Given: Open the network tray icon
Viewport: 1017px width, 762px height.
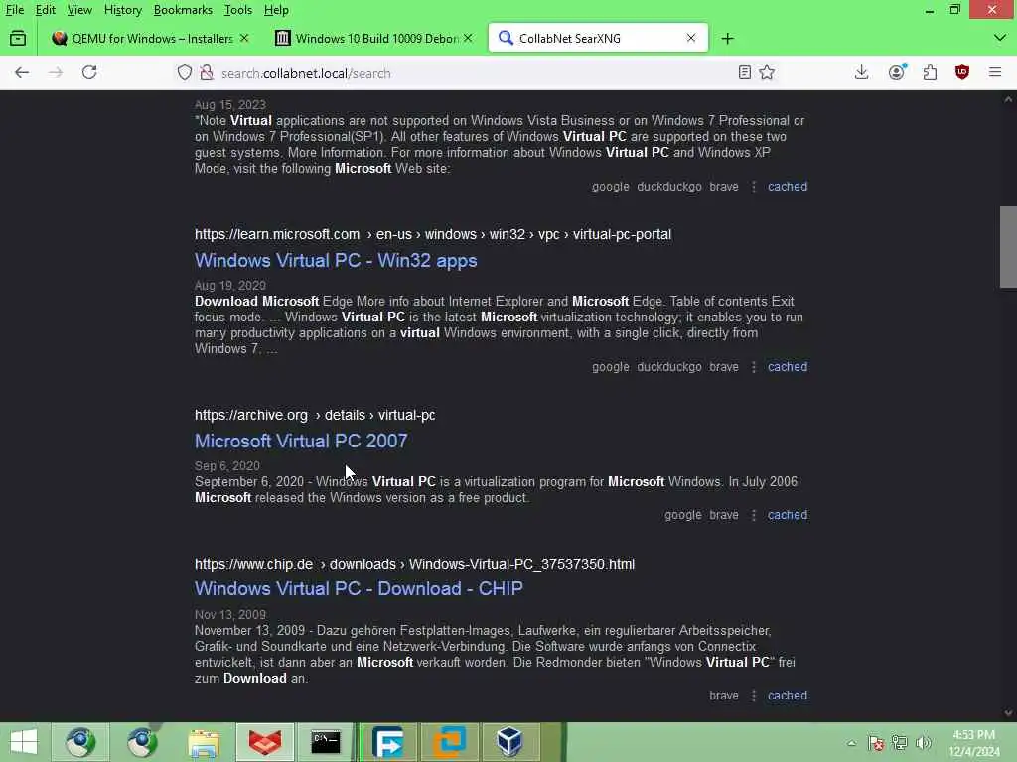Looking at the screenshot, I should [899, 743].
